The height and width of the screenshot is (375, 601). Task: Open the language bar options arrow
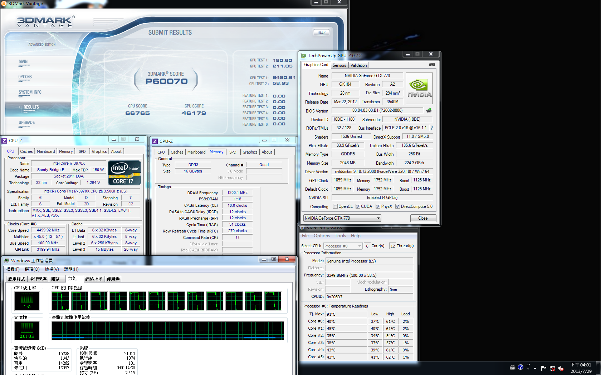click(528, 369)
